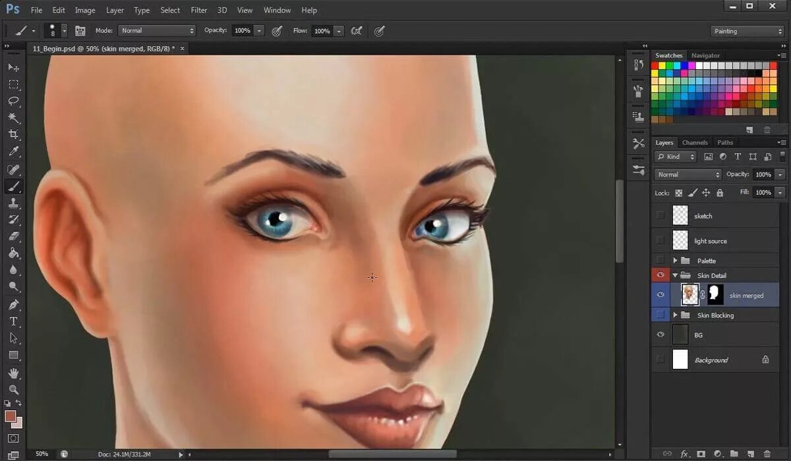The width and height of the screenshot is (791, 461).
Task: Switch to the Channels tab
Action: (695, 142)
